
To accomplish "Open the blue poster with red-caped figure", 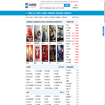I will click(60, 53).
